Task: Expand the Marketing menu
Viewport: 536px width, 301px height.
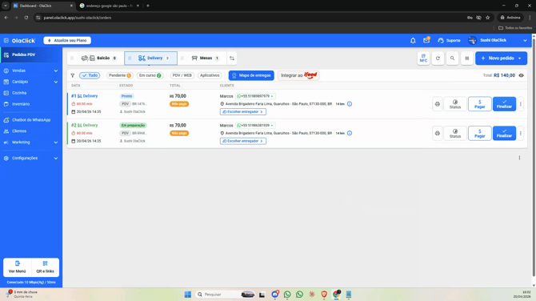Action: 30,142
